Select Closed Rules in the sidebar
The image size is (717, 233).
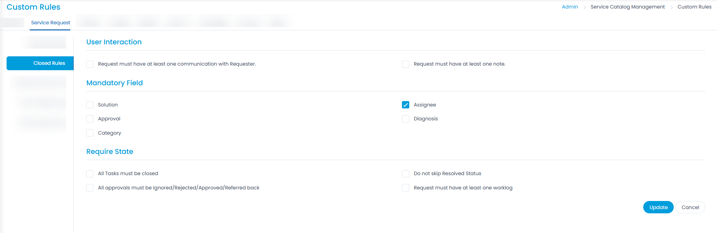(40, 63)
